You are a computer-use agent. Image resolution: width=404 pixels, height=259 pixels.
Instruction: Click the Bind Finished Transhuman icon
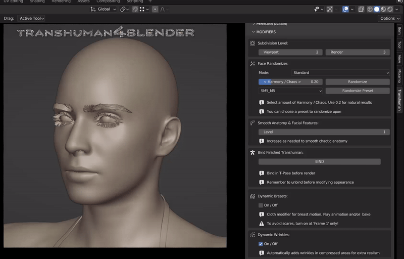coord(252,152)
